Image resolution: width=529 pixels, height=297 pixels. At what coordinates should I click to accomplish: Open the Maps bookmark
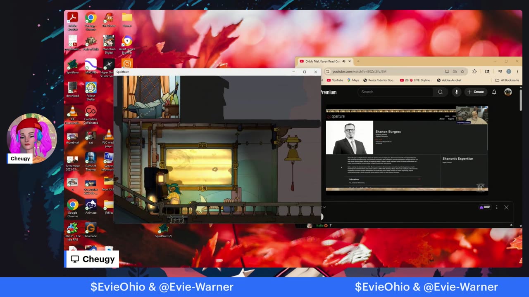tap(353, 80)
